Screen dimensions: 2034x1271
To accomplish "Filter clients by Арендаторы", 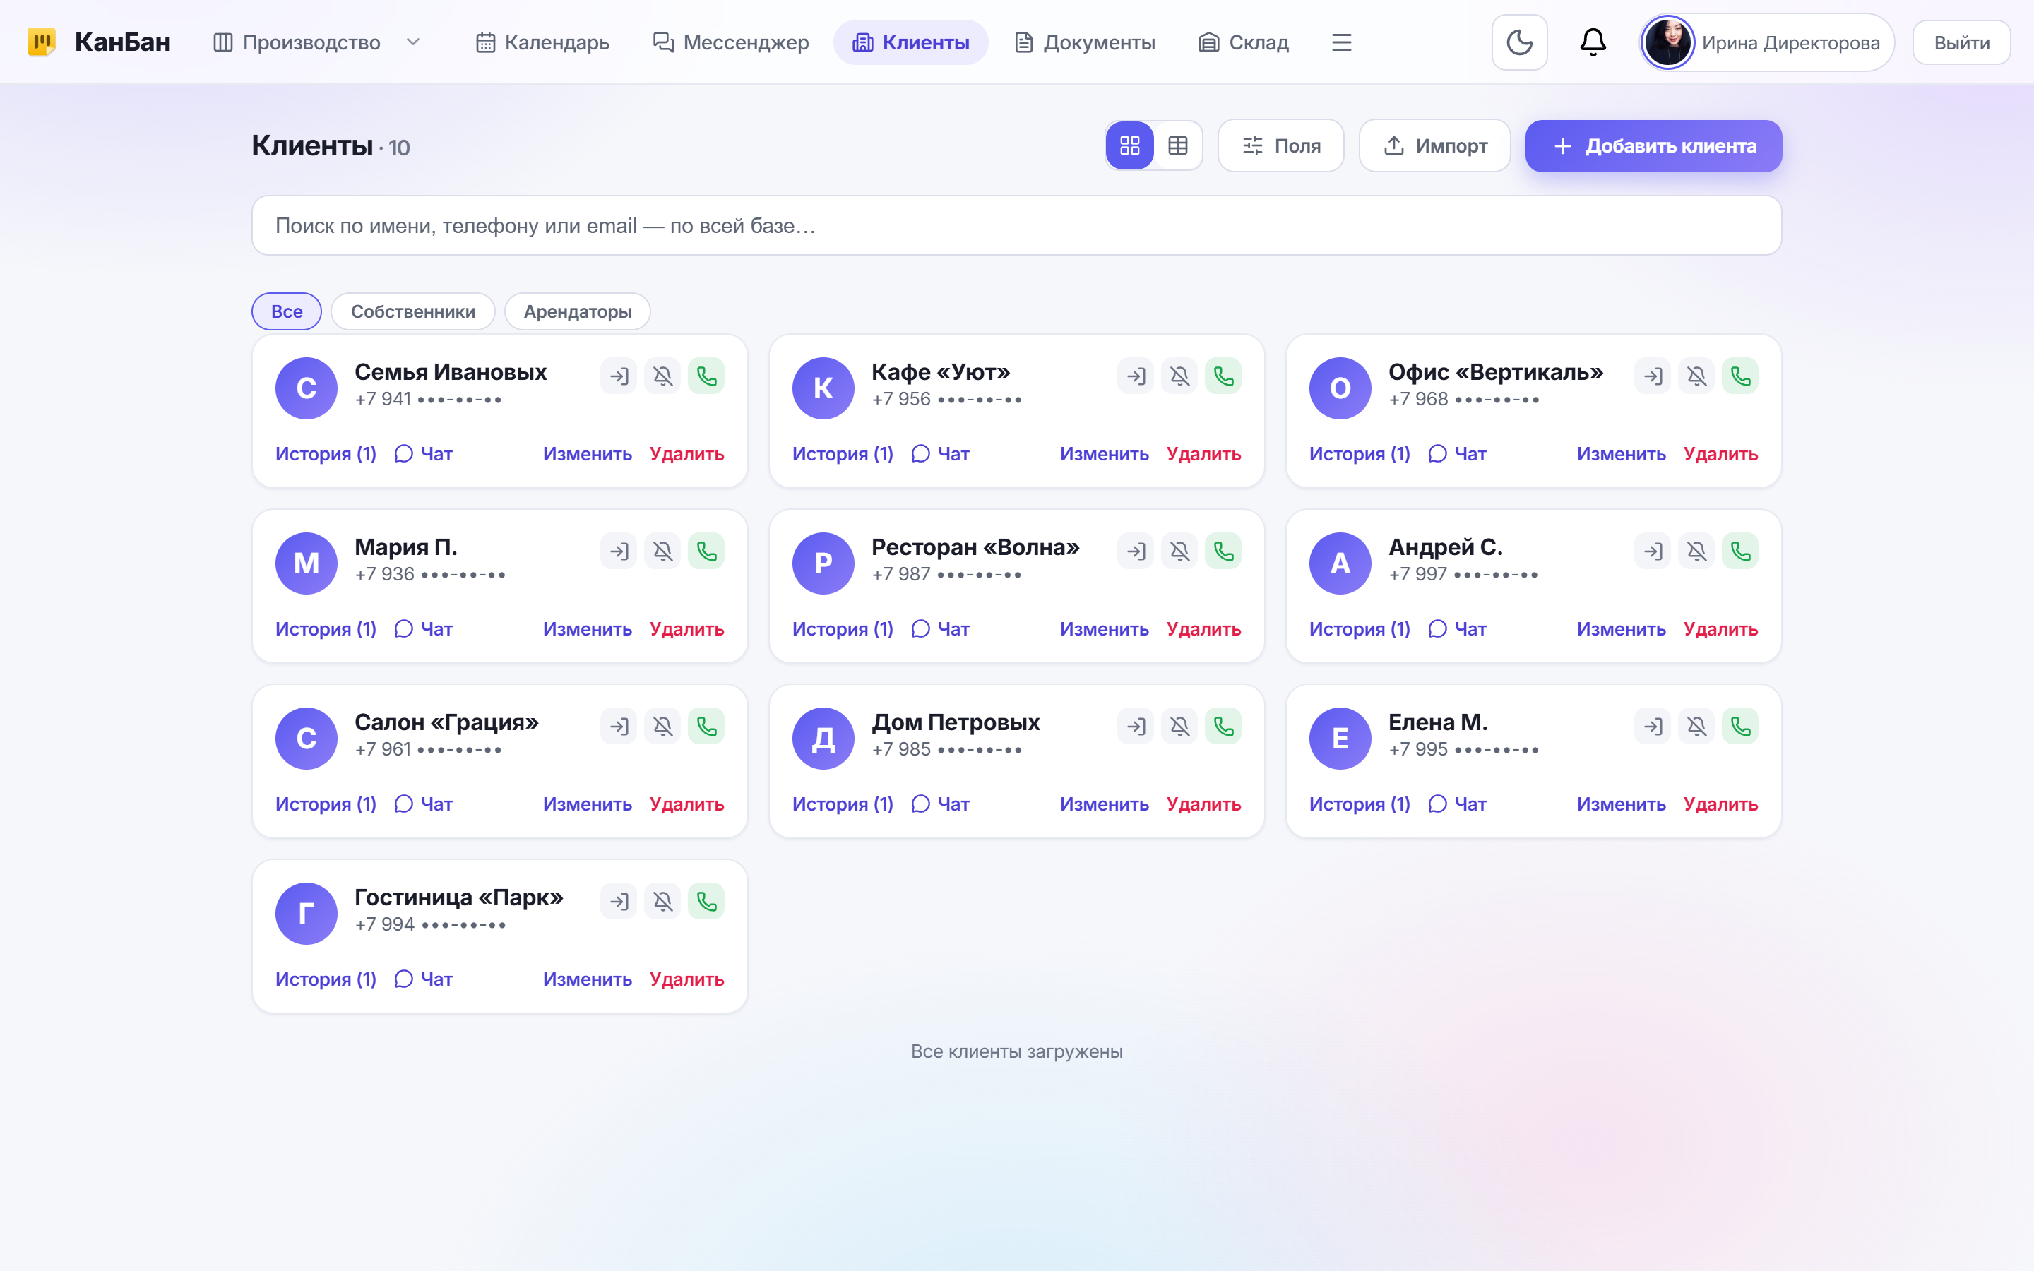I will coord(578,311).
